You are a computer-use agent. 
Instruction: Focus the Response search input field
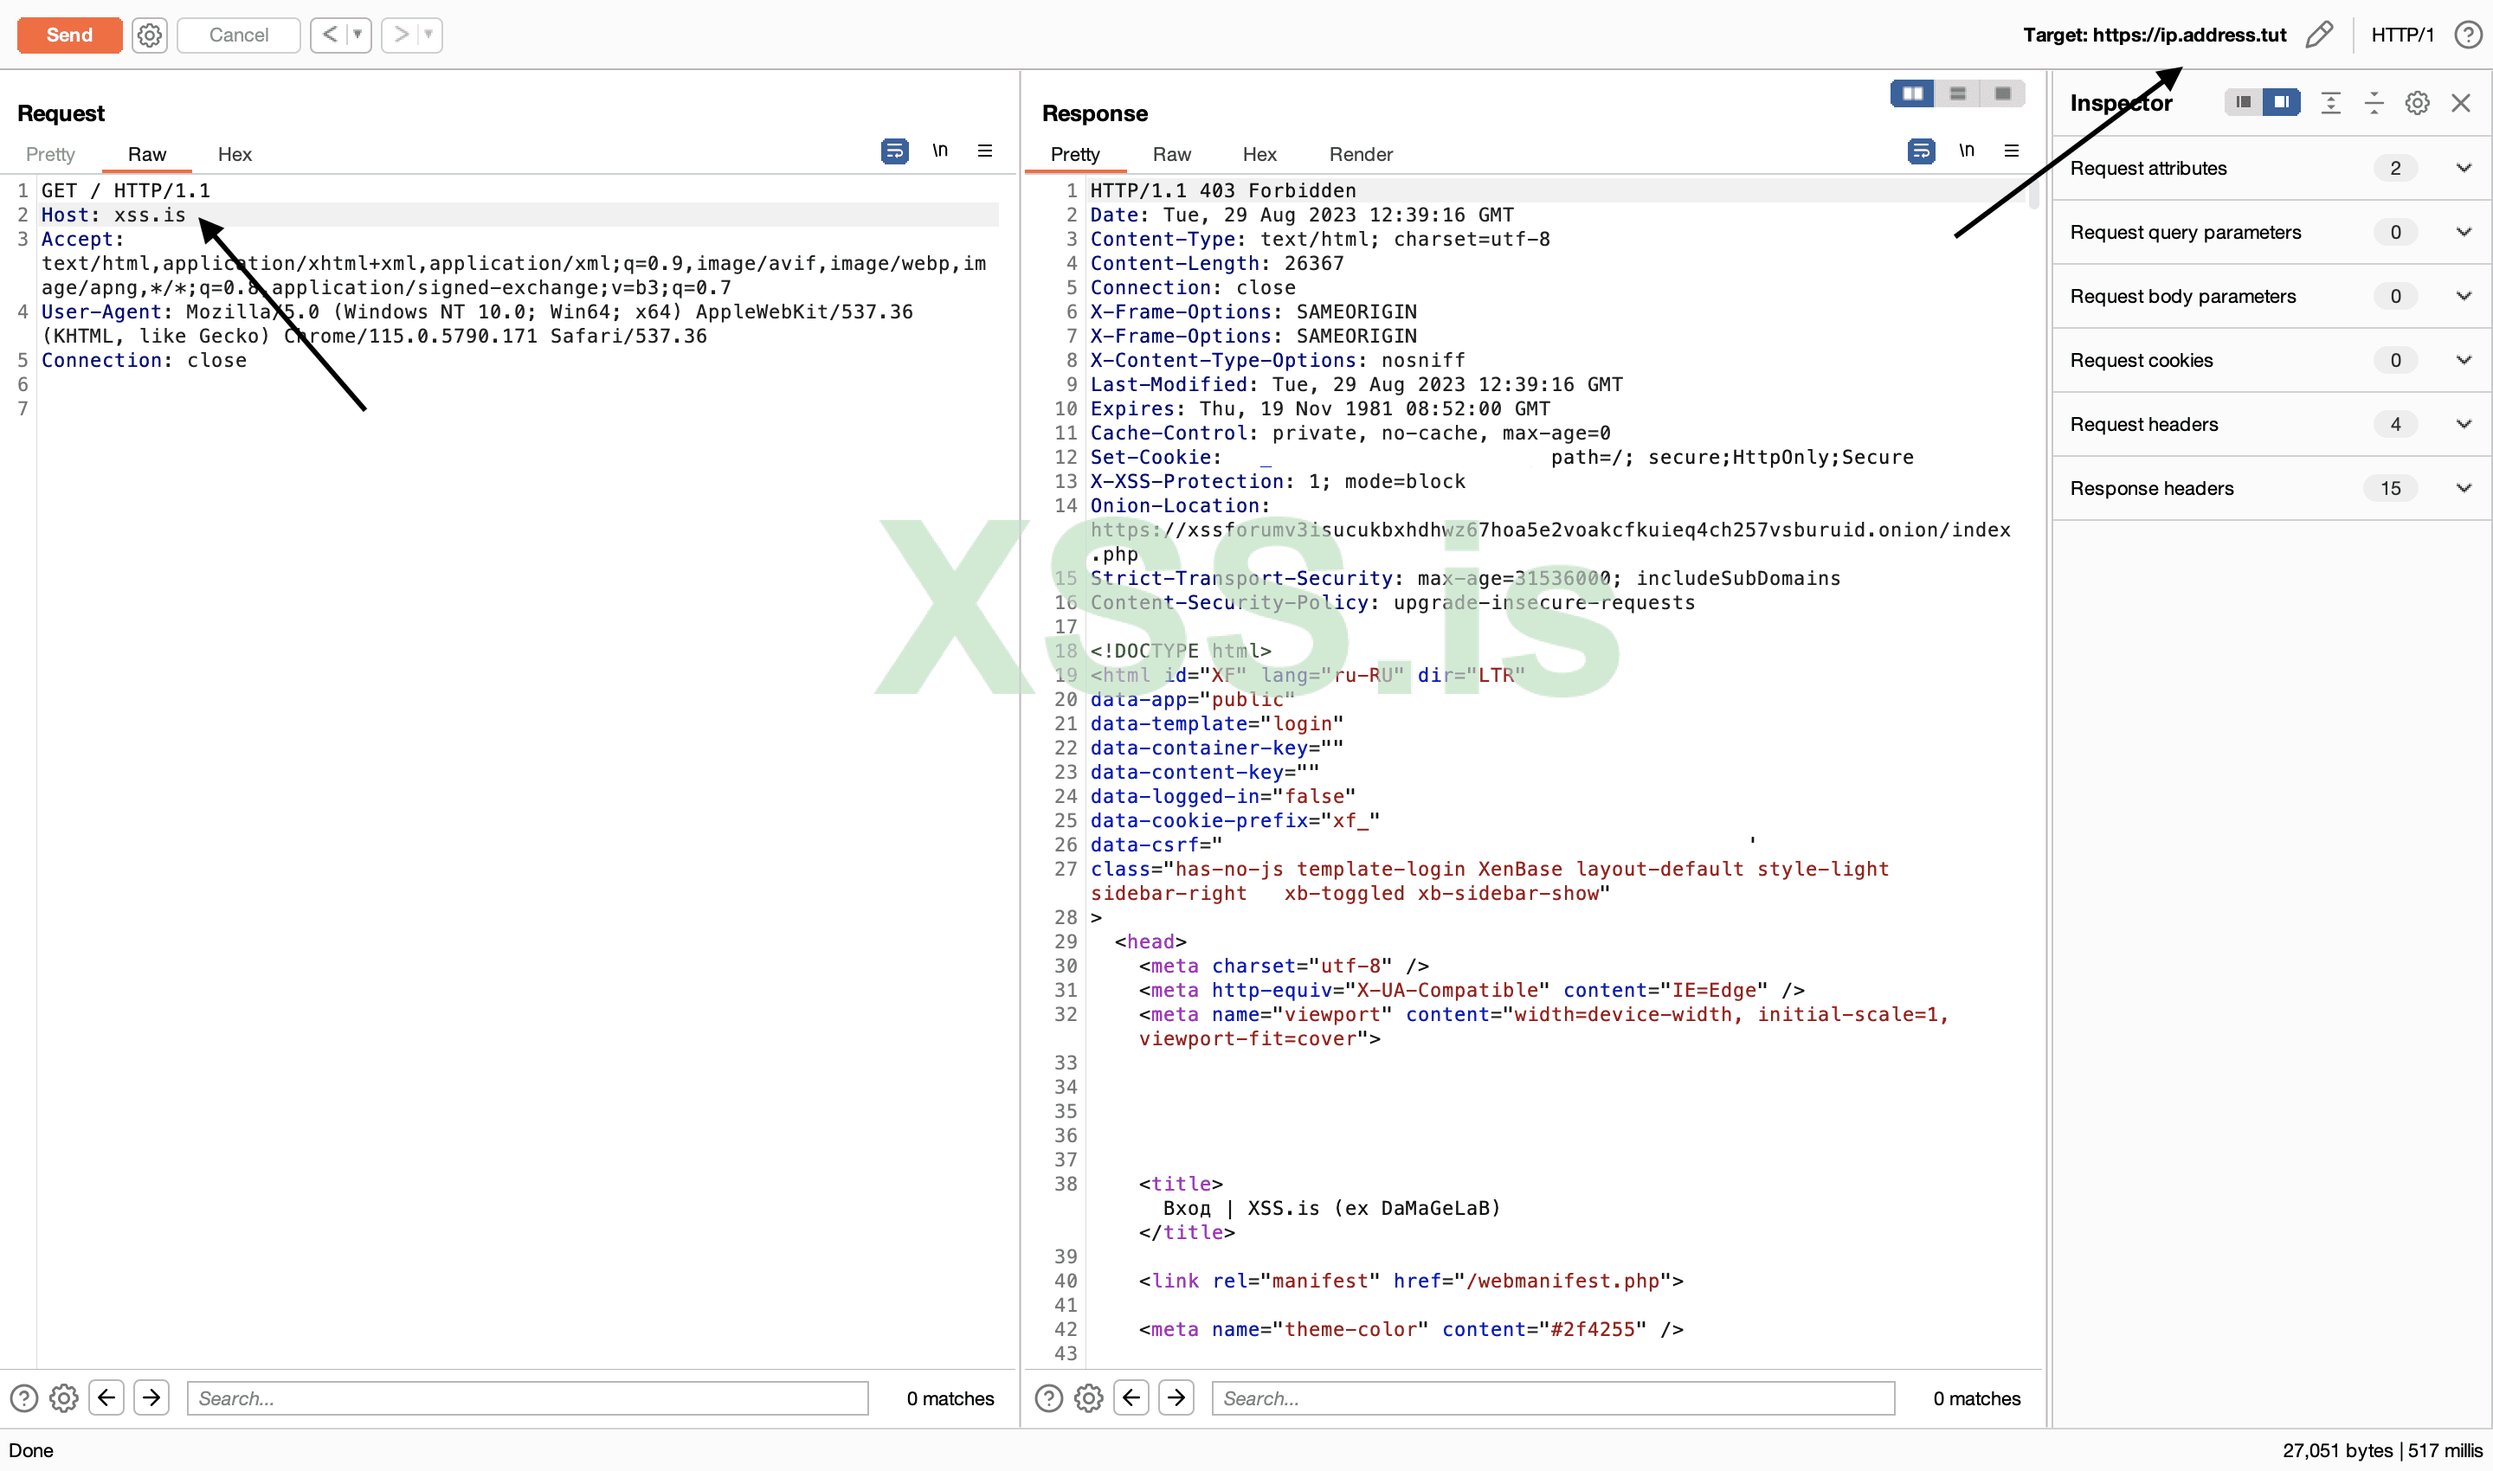pyautogui.click(x=1552, y=1397)
